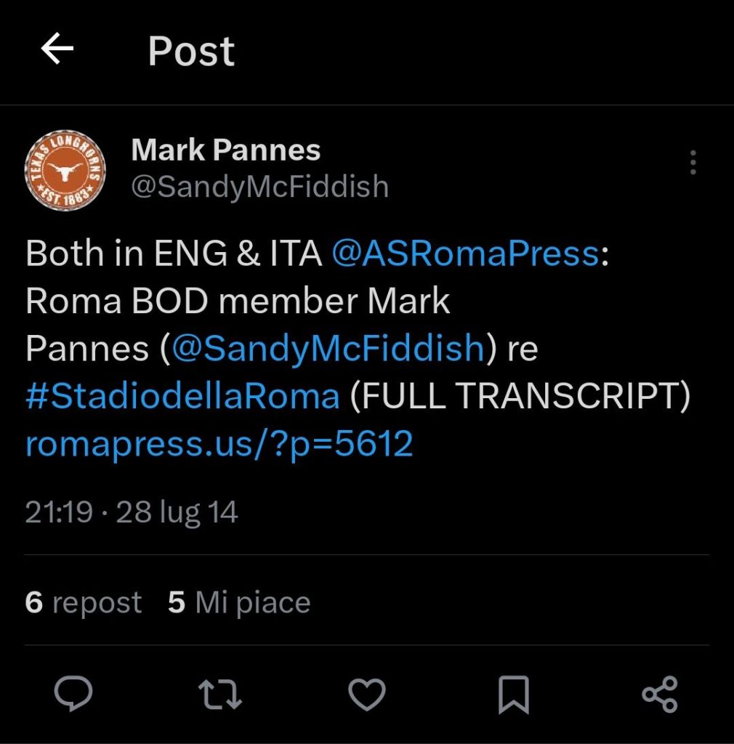
Task: Select the word repost in the counter
Action: coord(97,604)
